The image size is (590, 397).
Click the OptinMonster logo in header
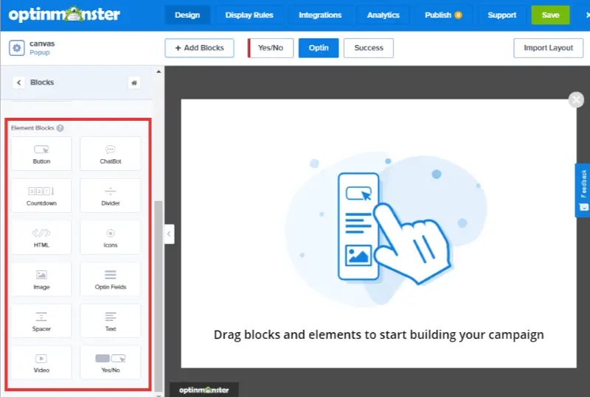click(64, 15)
